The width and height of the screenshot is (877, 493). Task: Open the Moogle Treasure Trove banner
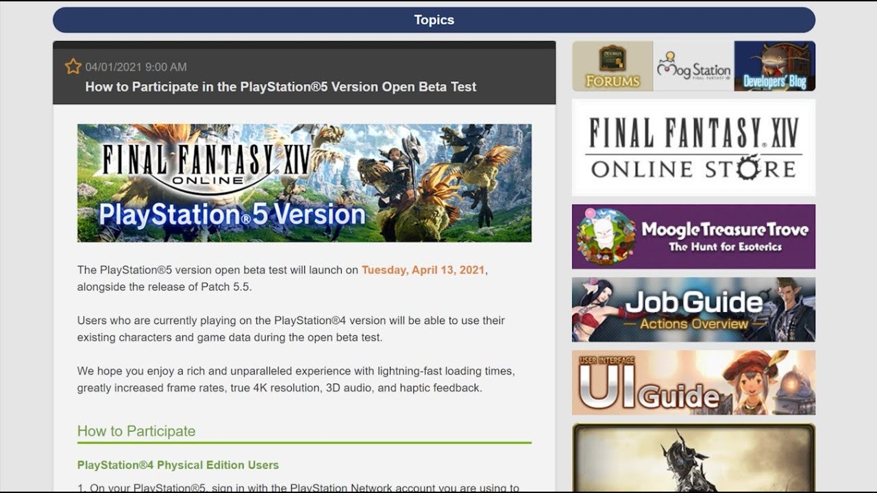(x=693, y=236)
